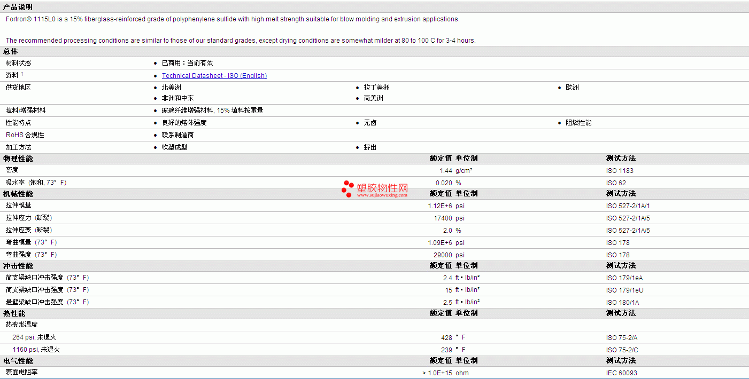Click the RoHS 合规性 row label
This screenshot has height=379, width=749.
coord(25,135)
